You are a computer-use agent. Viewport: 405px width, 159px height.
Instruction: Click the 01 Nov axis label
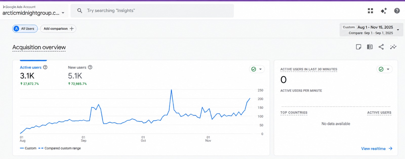208,139
